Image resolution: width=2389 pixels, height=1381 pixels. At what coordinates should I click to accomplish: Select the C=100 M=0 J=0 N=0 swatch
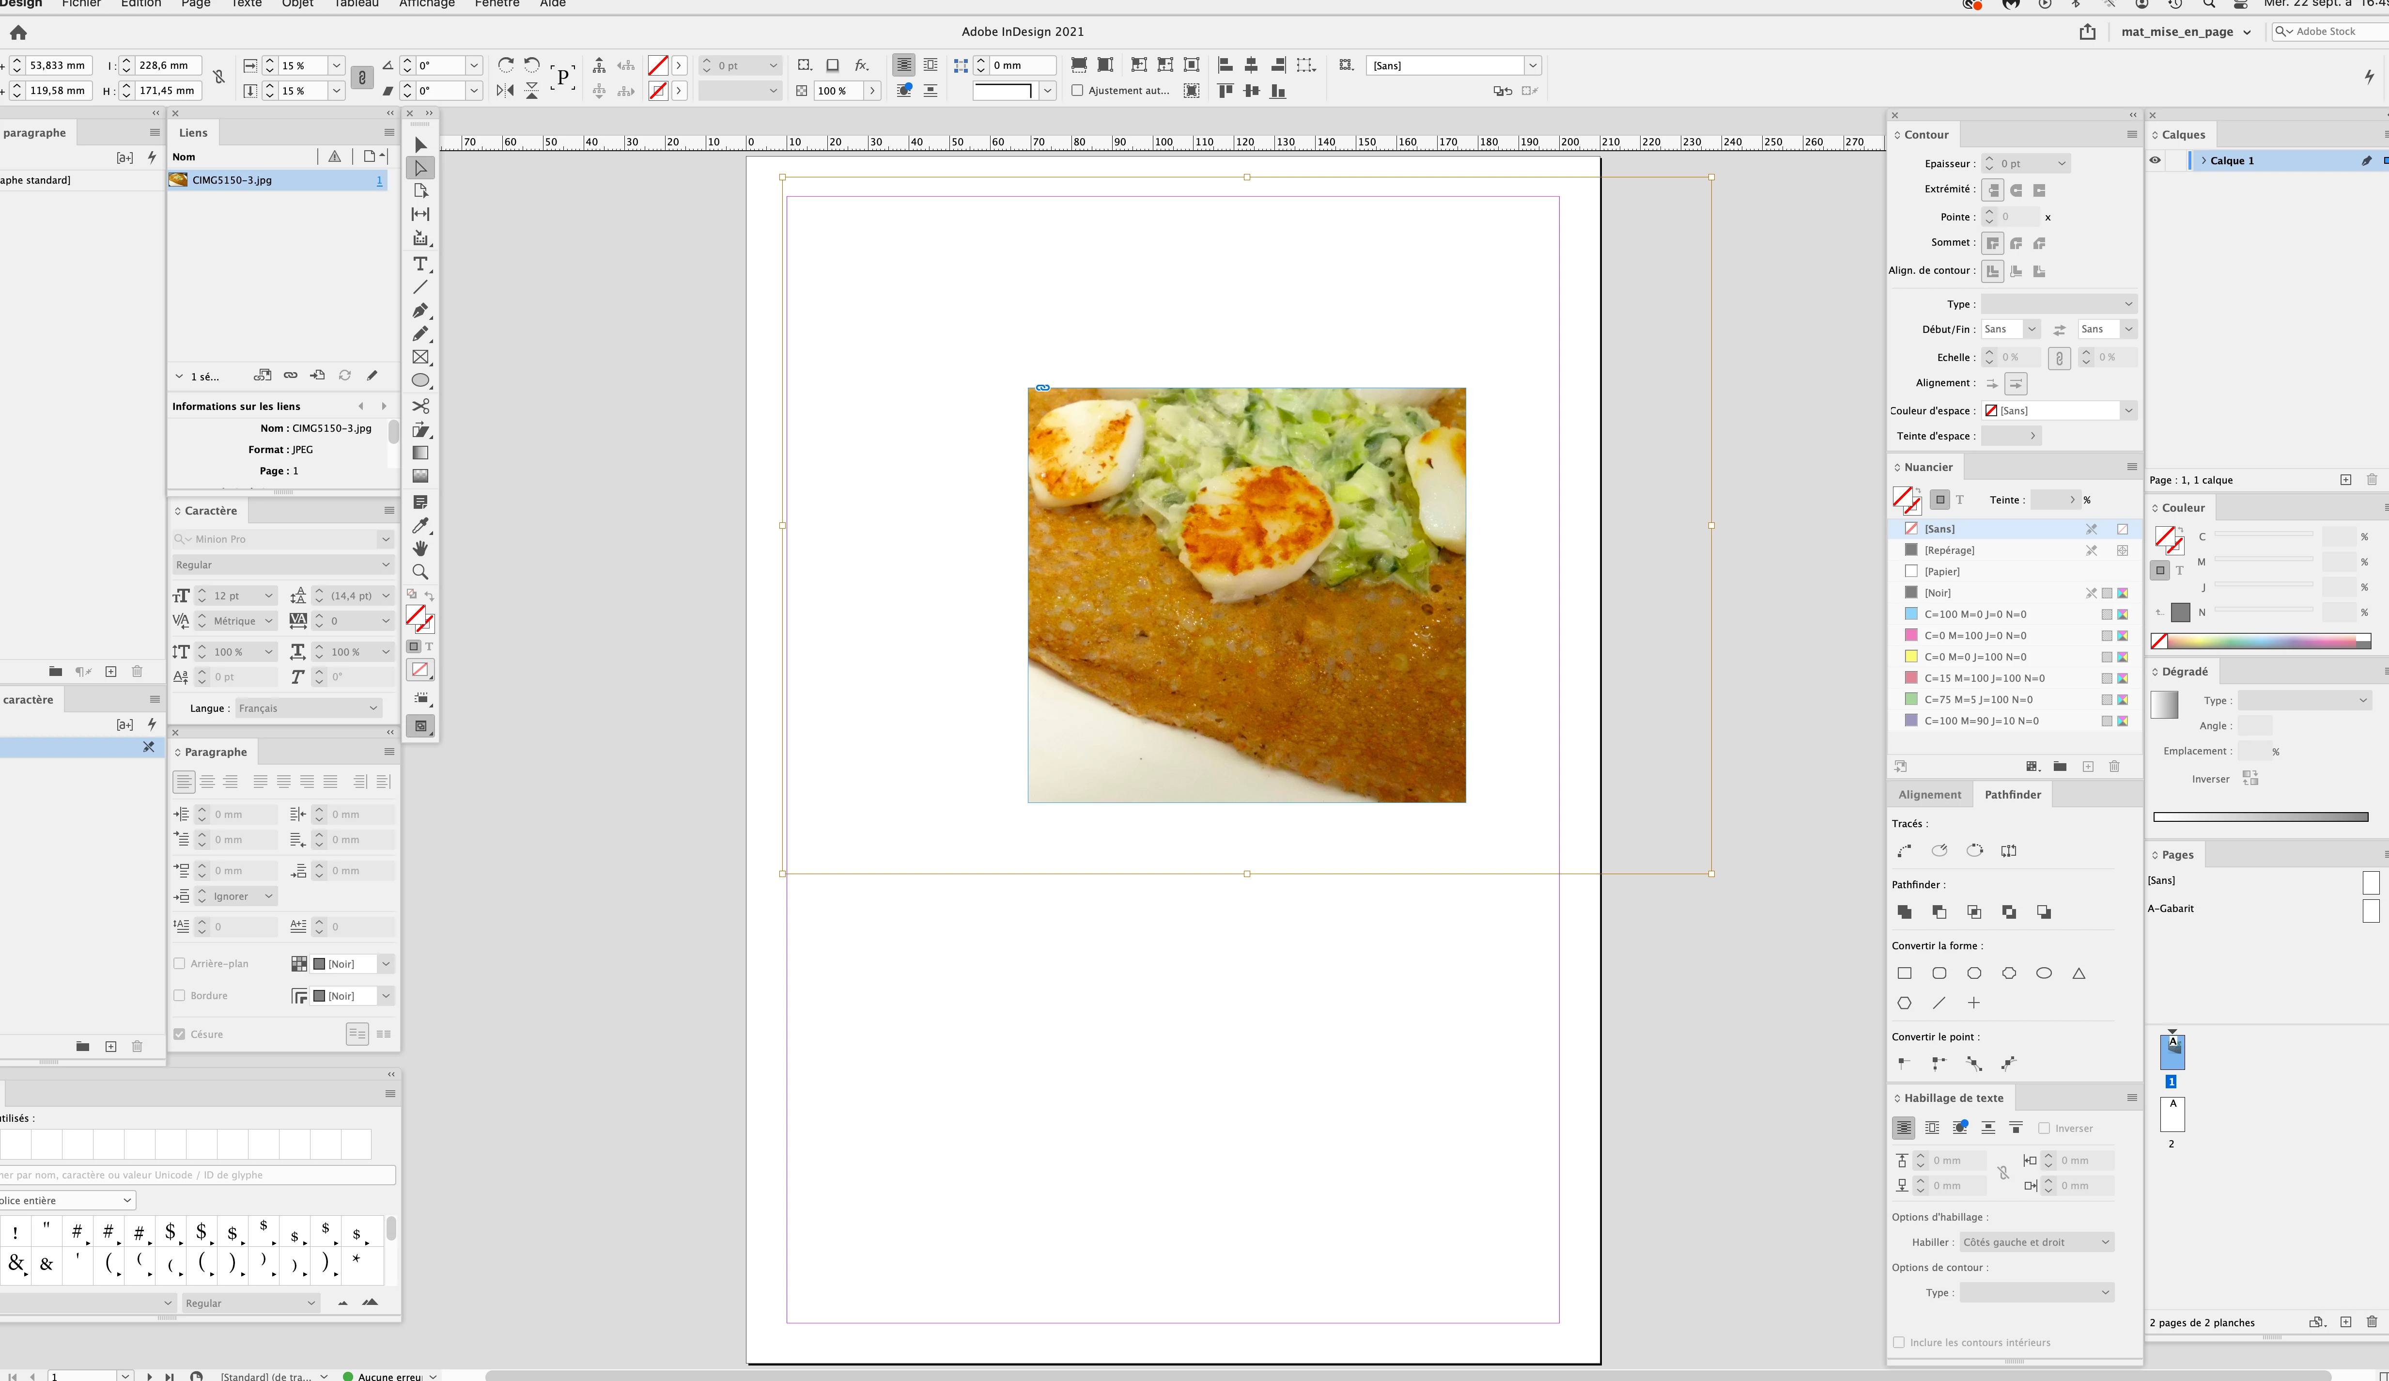pyautogui.click(x=1975, y=614)
